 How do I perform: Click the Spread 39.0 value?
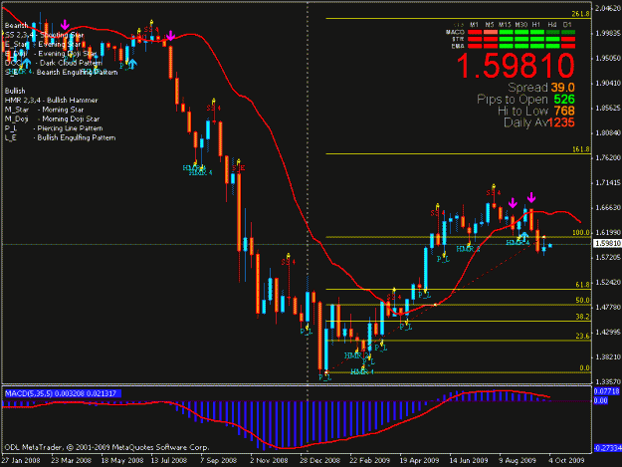click(x=562, y=88)
